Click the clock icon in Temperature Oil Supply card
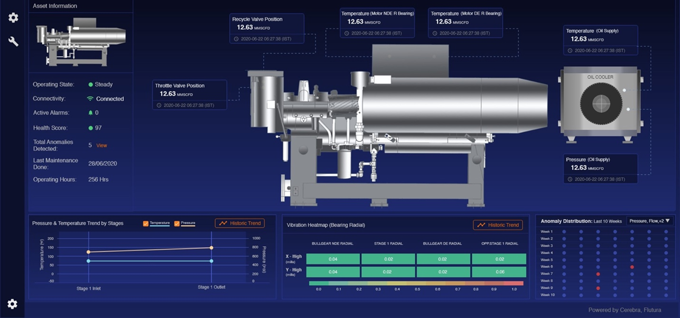This screenshot has height=318, width=680. 570,50
